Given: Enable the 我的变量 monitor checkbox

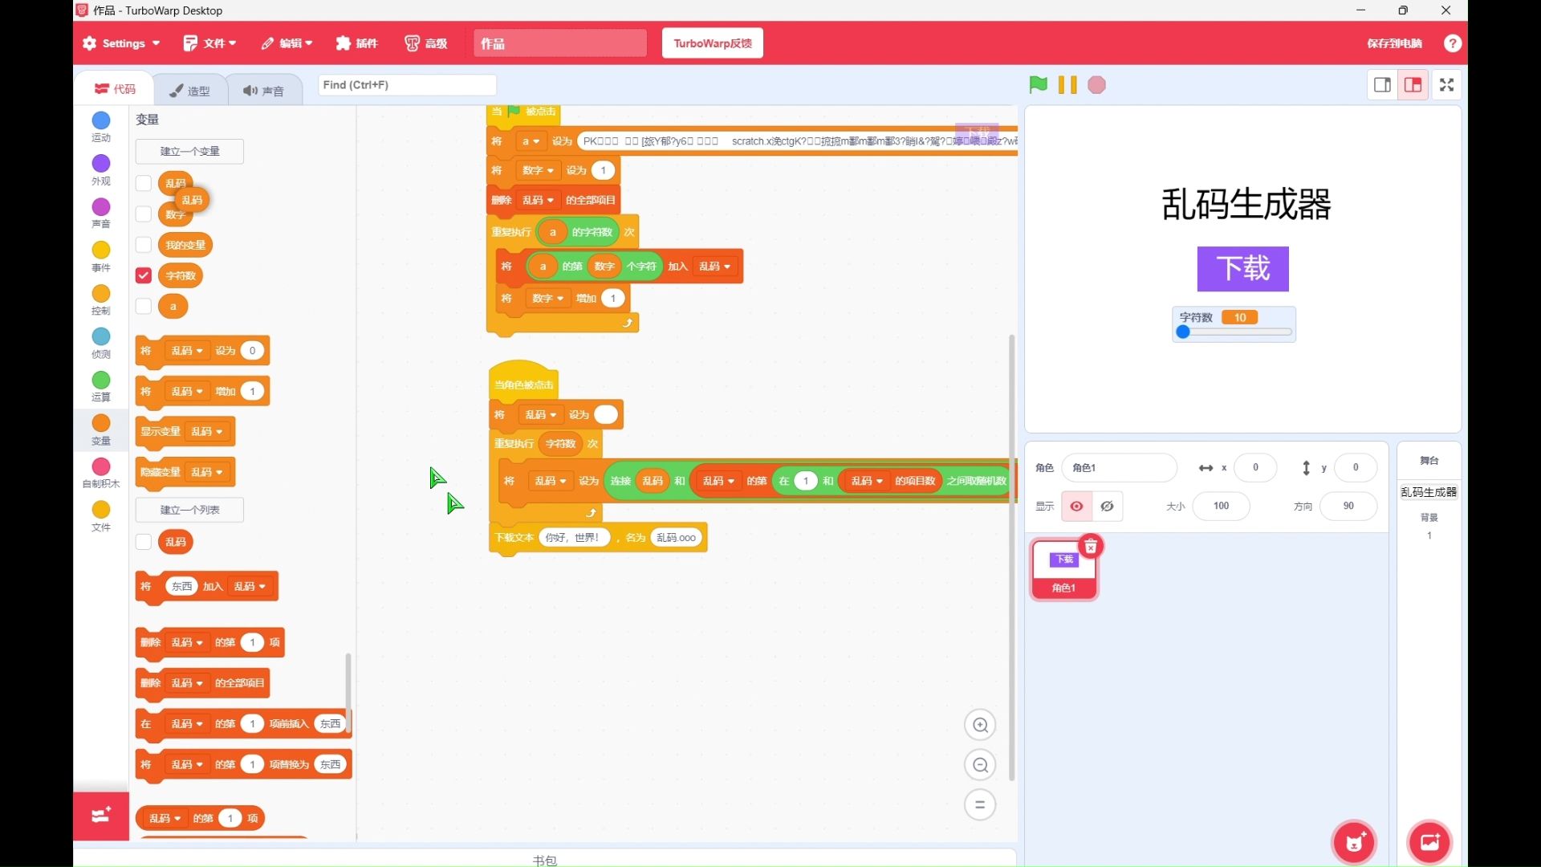Looking at the screenshot, I should [x=144, y=245].
